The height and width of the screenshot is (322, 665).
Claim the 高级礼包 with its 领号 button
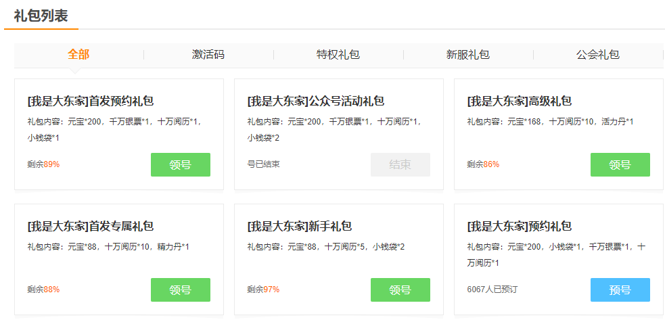pyautogui.click(x=620, y=164)
